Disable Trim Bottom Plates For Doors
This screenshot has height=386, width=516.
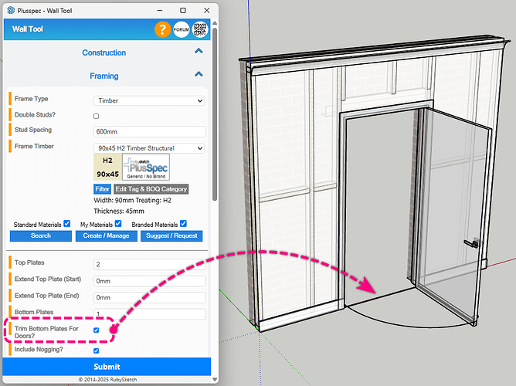tap(96, 330)
